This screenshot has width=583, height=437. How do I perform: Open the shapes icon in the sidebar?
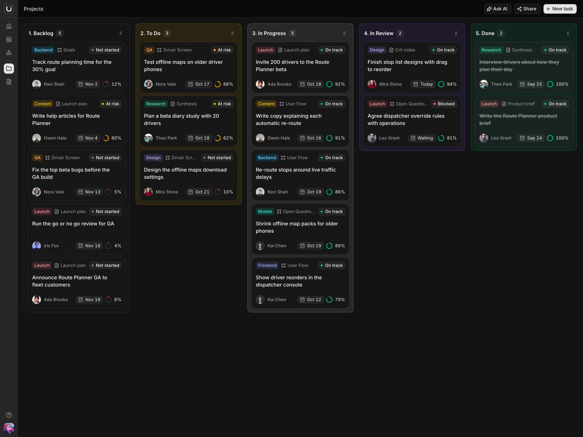9,52
